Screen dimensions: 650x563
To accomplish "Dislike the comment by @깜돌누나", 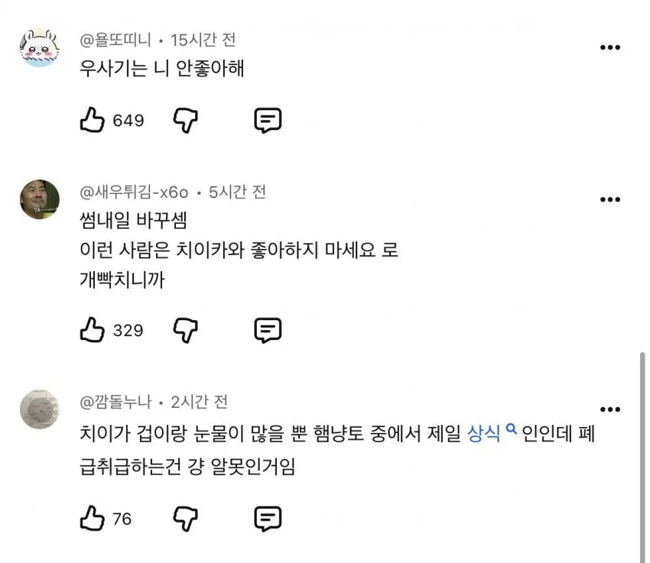I will tap(185, 519).
